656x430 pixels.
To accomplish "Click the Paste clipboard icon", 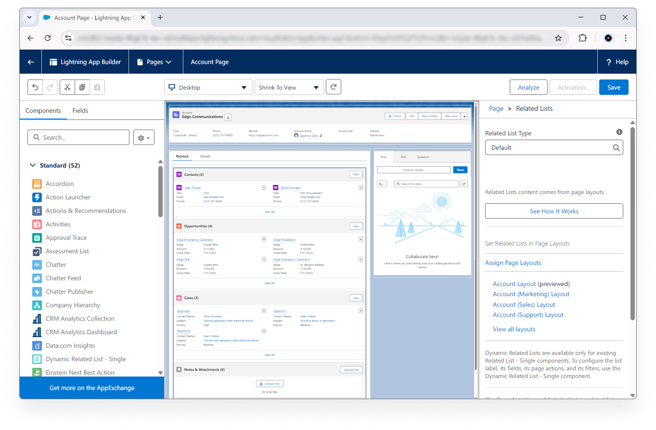I will click(97, 87).
